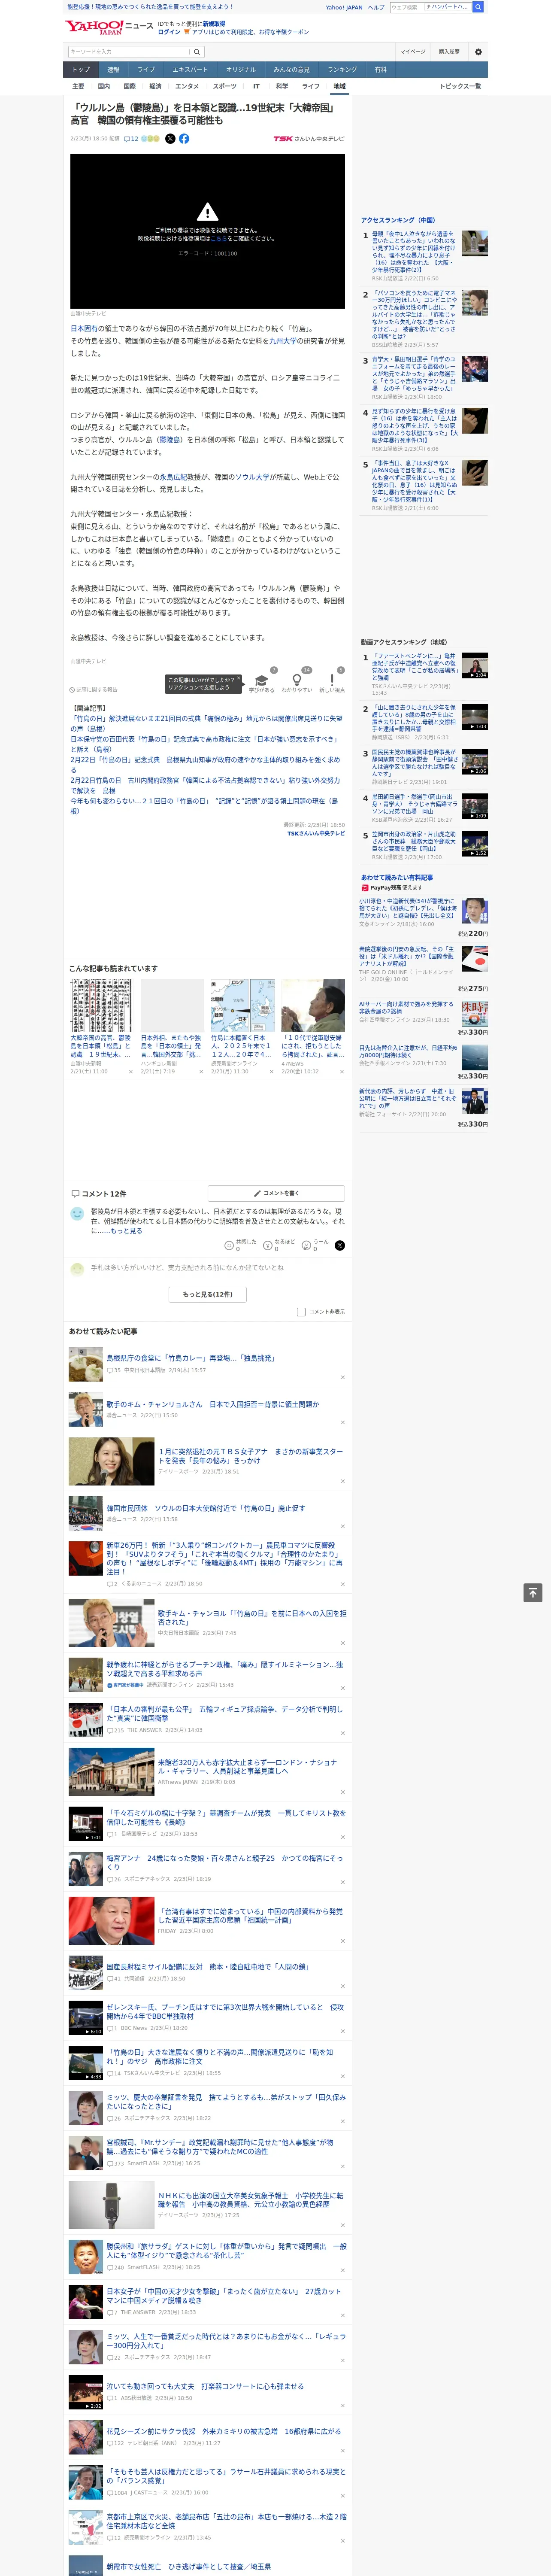Click the search magnifier beside keyword field
551x2576 pixels.
tap(197, 52)
